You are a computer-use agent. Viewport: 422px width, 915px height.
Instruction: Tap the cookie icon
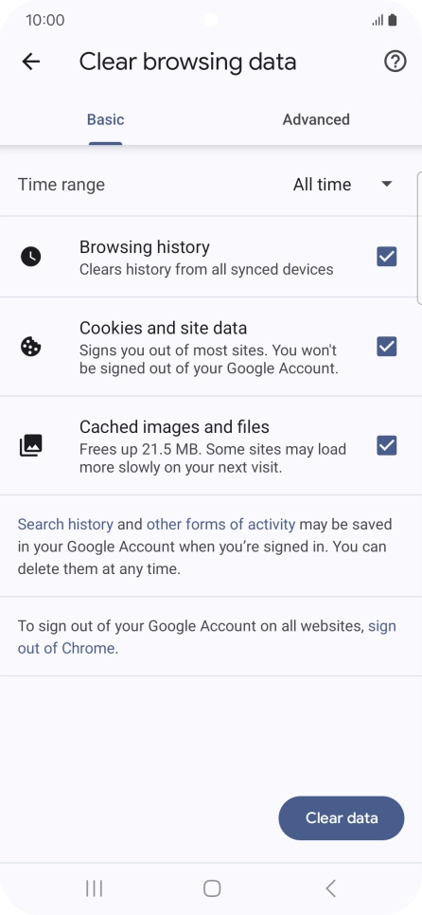(x=31, y=348)
